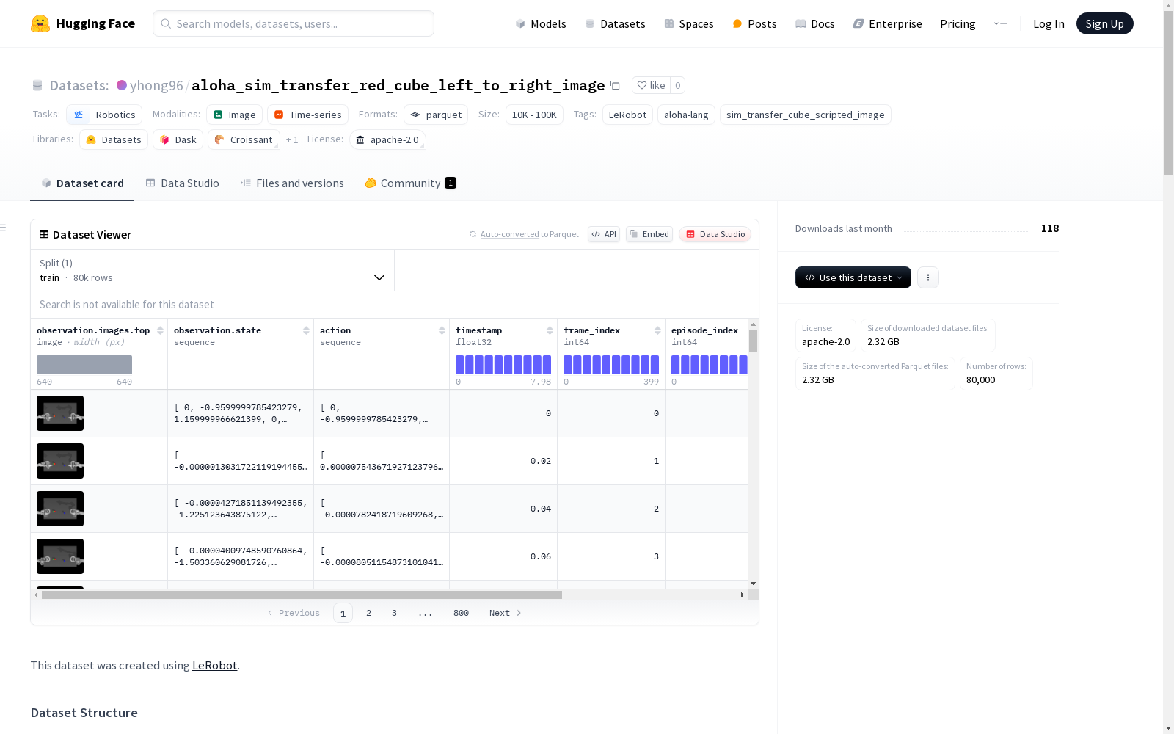Open the navigation overflow menu icon
This screenshot has width=1174, height=734.
pyautogui.click(x=1000, y=23)
